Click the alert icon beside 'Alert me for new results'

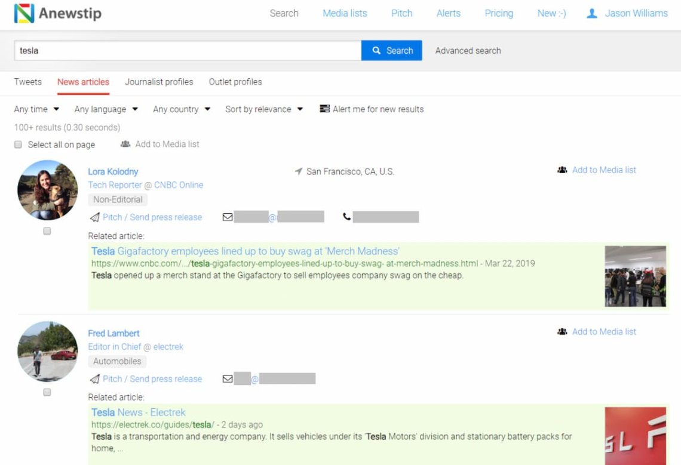click(324, 109)
